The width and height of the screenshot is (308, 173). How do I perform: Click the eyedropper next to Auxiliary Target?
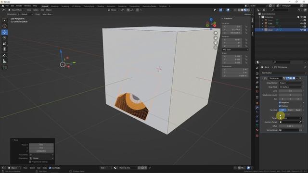300,122
